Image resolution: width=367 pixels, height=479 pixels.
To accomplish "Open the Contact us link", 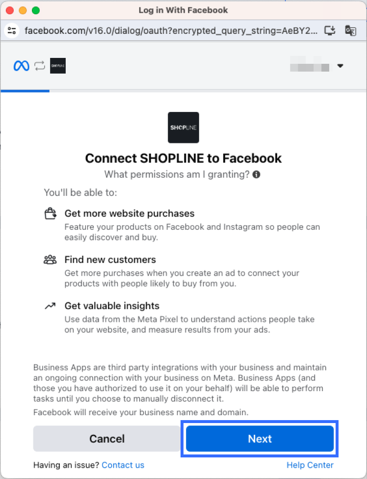I will [123, 465].
